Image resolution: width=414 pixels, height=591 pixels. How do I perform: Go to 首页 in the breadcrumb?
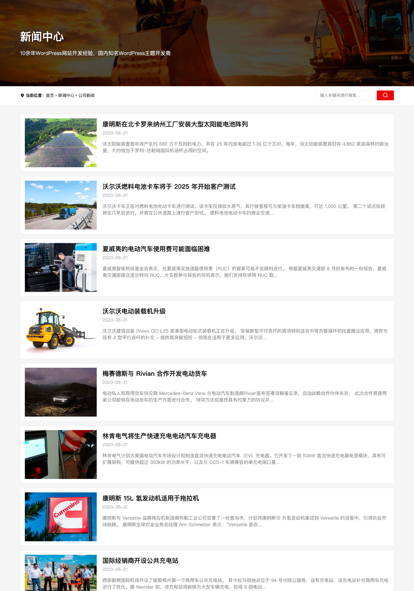coord(50,95)
